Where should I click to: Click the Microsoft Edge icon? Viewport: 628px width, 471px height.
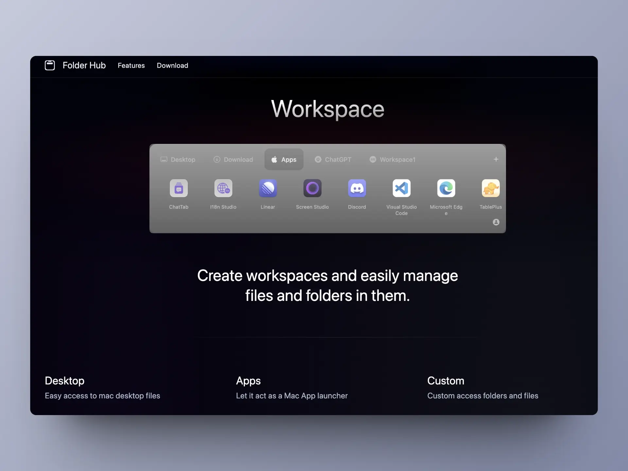click(446, 188)
